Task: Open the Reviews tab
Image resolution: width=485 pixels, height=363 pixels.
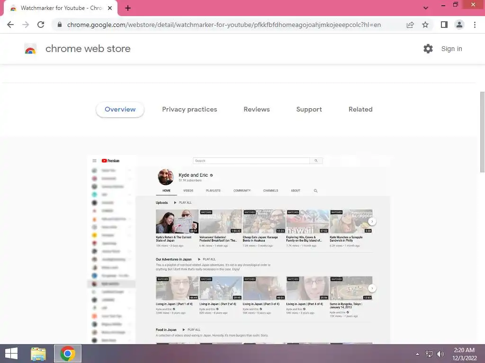Action: pos(257,109)
